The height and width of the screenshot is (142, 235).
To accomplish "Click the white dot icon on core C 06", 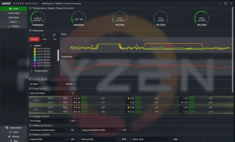I will (x=182, y=102).
